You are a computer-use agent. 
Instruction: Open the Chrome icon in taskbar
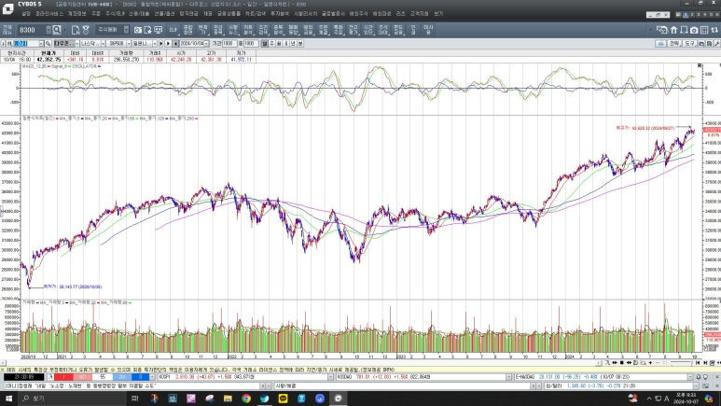point(246,399)
